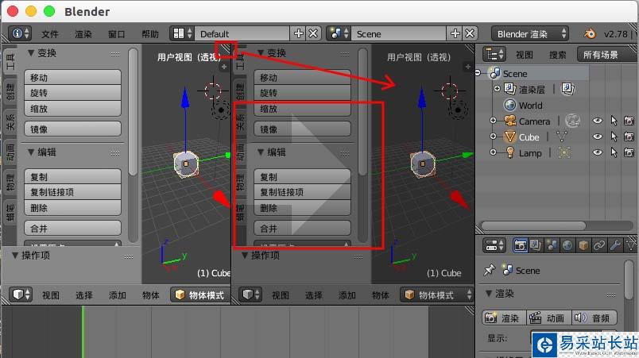Viewport: 639px width, 358px height.
Task: Select the Modifiers tab wrench icon
Action: 615,245
